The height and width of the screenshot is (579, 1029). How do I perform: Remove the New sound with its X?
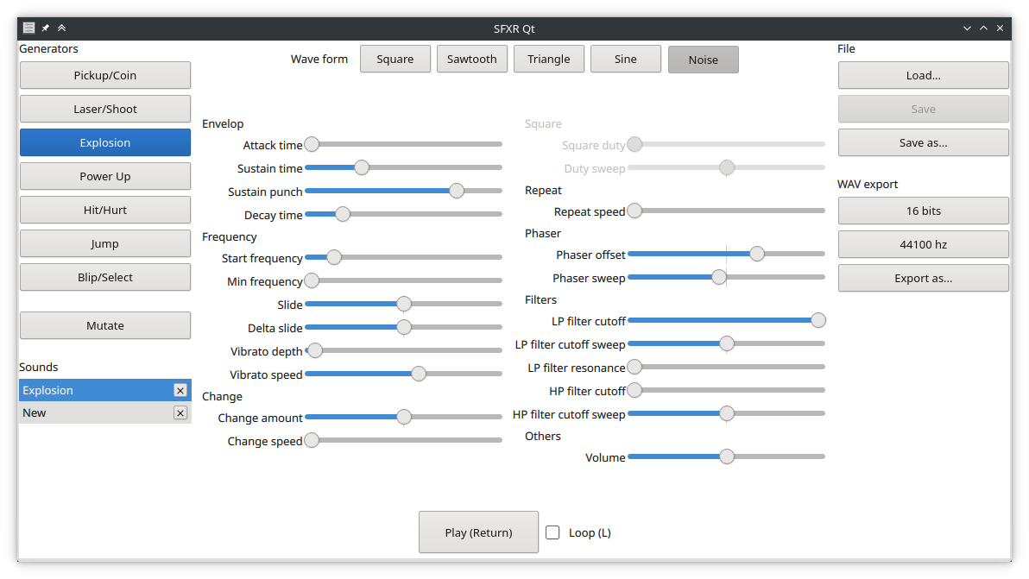[180, 412]
